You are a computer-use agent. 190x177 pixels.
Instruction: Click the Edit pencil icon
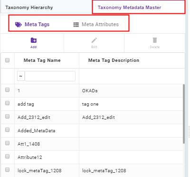pyautogui.click(x=94, y=40)
